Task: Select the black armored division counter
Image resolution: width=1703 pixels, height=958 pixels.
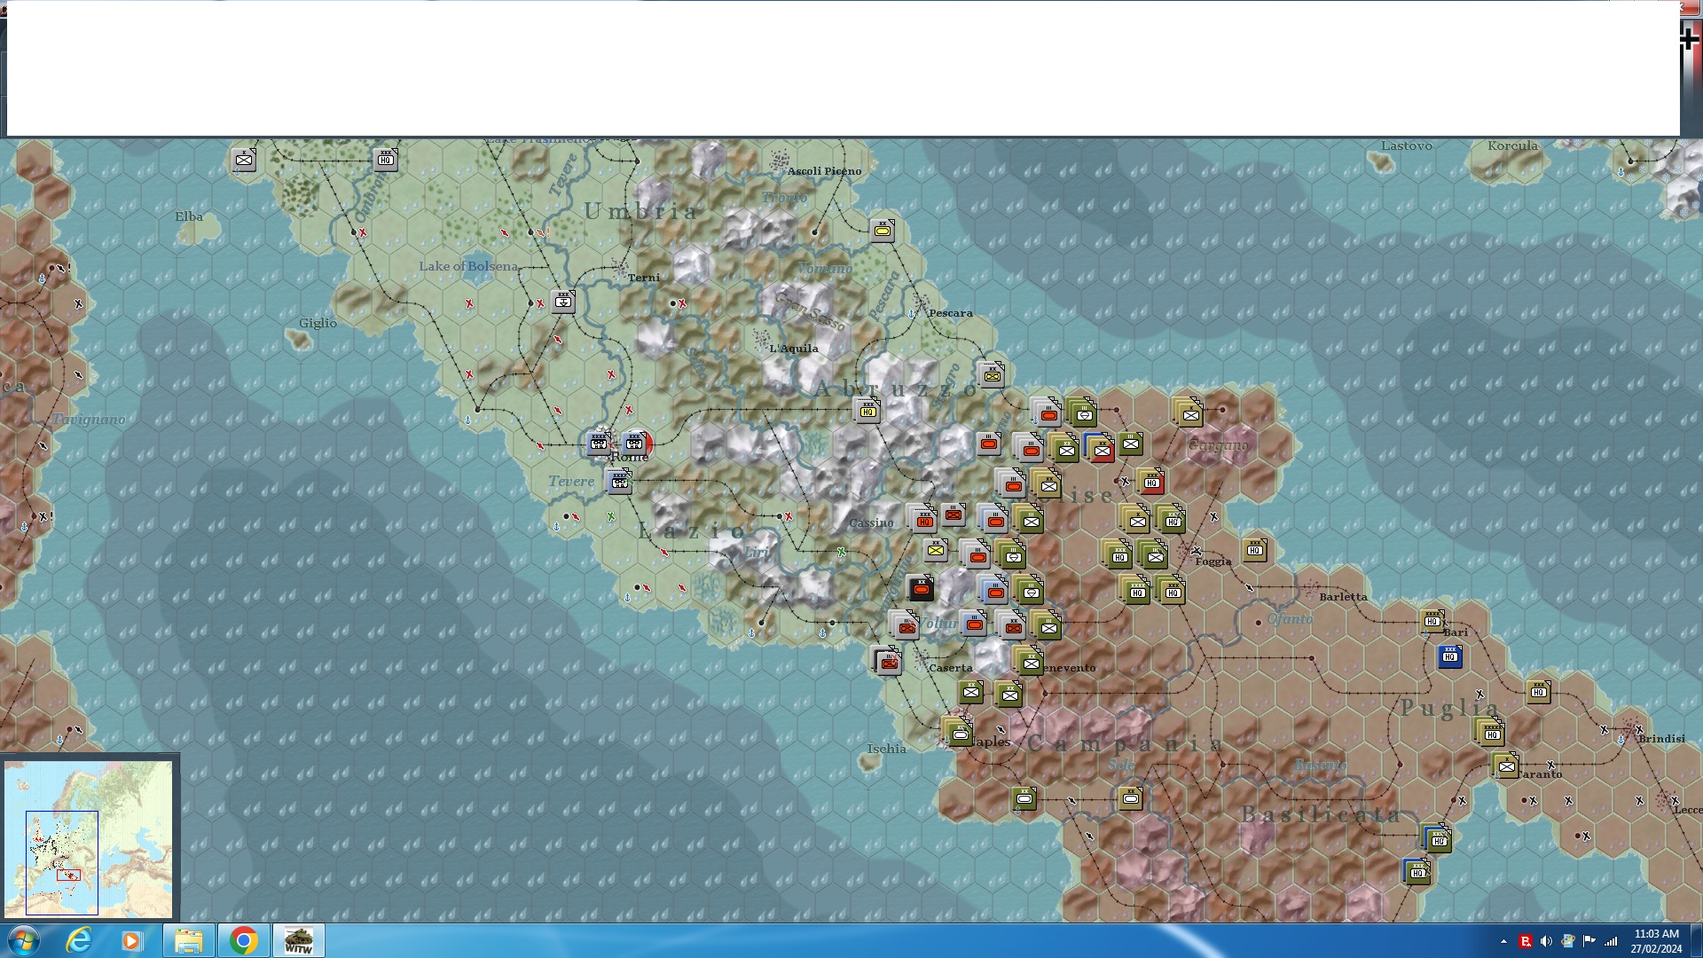Action: [921, 588]
